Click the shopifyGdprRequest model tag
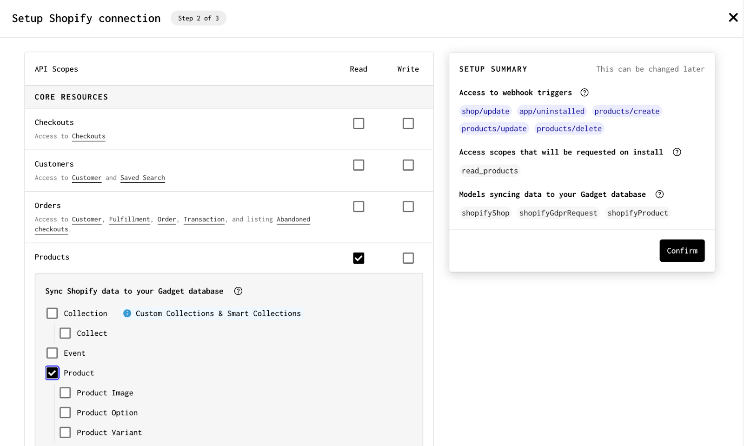 [558, 213]
